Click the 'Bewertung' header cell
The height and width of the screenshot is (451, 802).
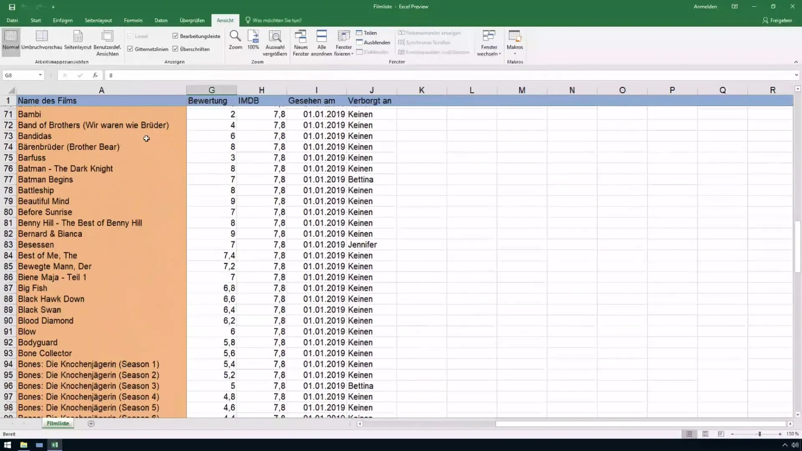[211, 101]
